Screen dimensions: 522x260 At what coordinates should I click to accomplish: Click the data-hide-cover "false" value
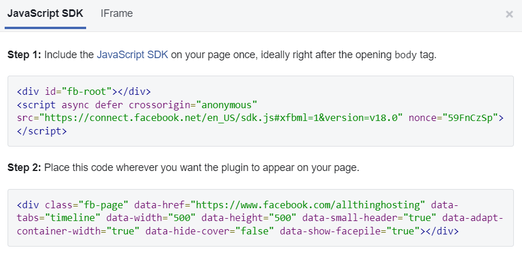coord(254,230)
